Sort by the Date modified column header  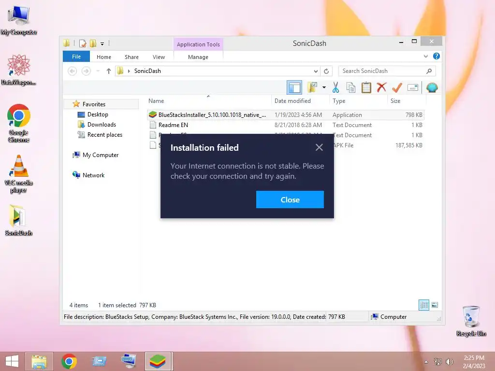click(300, 100)
